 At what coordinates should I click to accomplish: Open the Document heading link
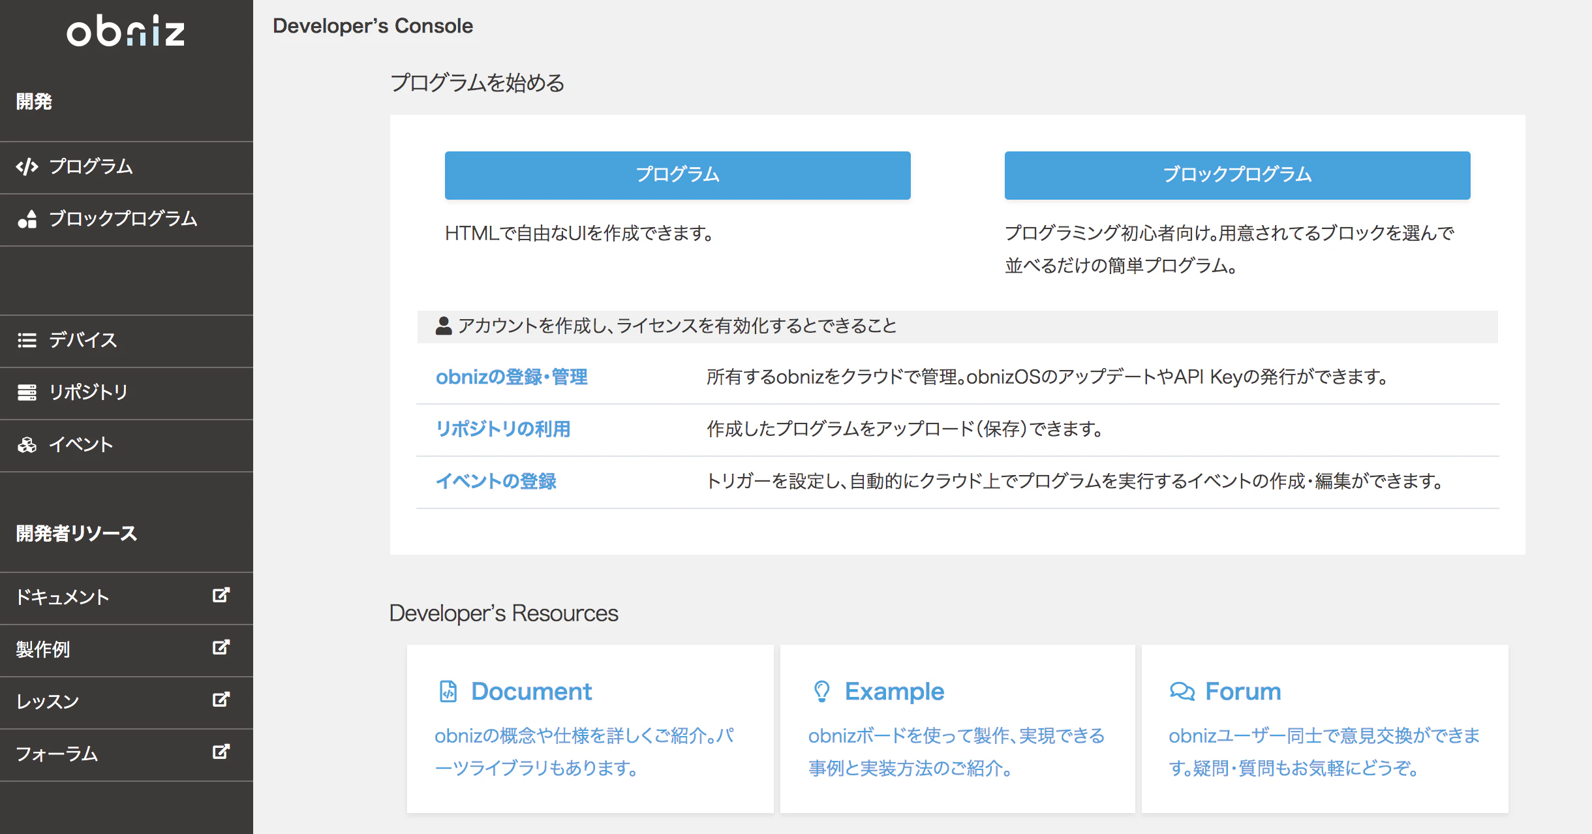click(x=531, y=691)
